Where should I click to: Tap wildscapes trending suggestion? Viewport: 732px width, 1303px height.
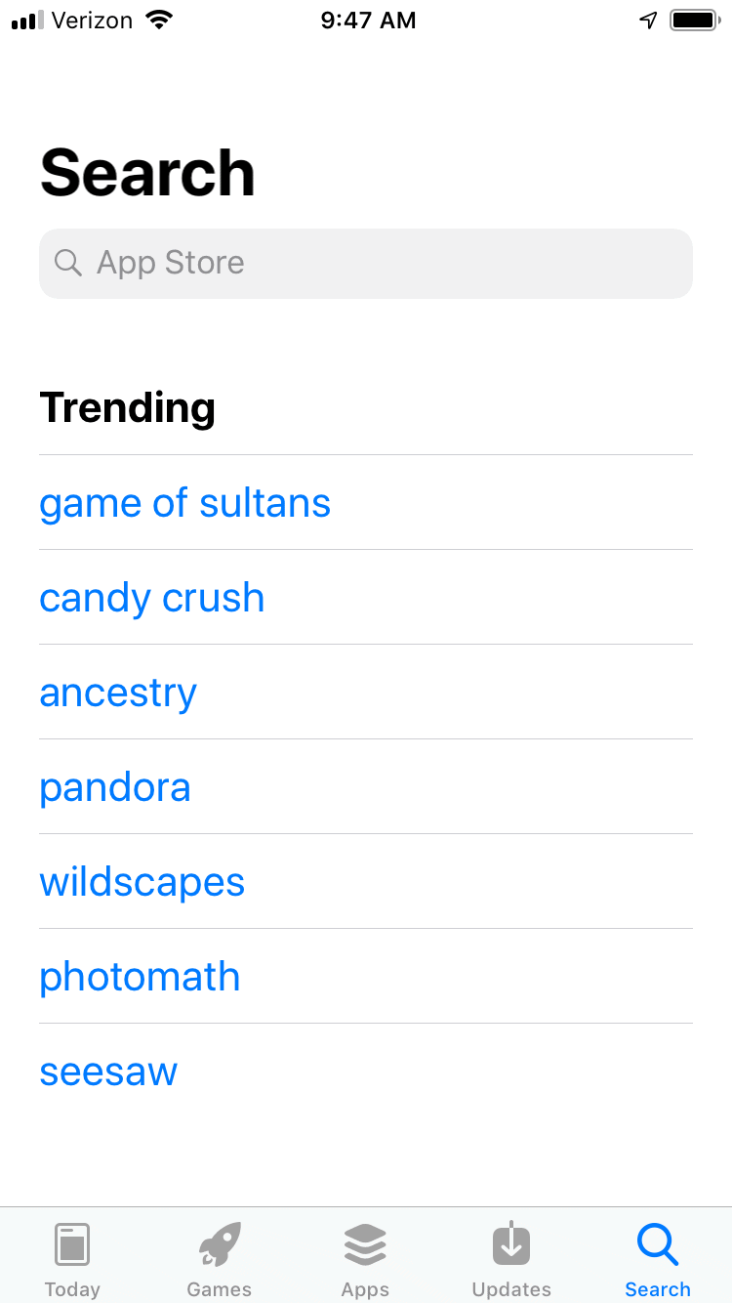point(142,882)
